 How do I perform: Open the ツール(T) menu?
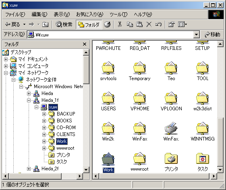point(118,14)
